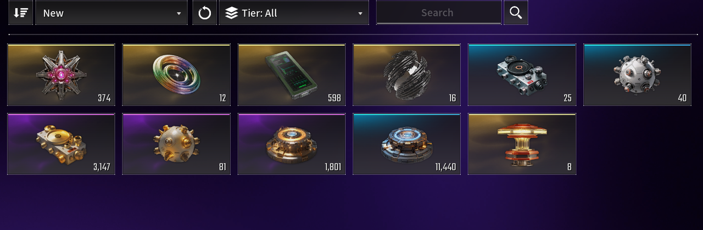Click the stacked layers icon in Tier filter
703x230 pixels.
pyautogui.click(x=232, y=13)
